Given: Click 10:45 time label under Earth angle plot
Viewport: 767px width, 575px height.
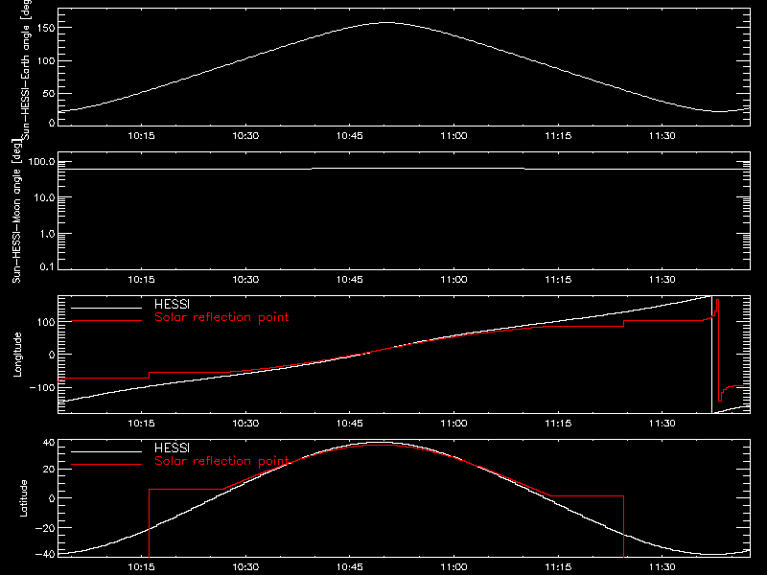Looking at the screenshot, I should click(350, 136).
